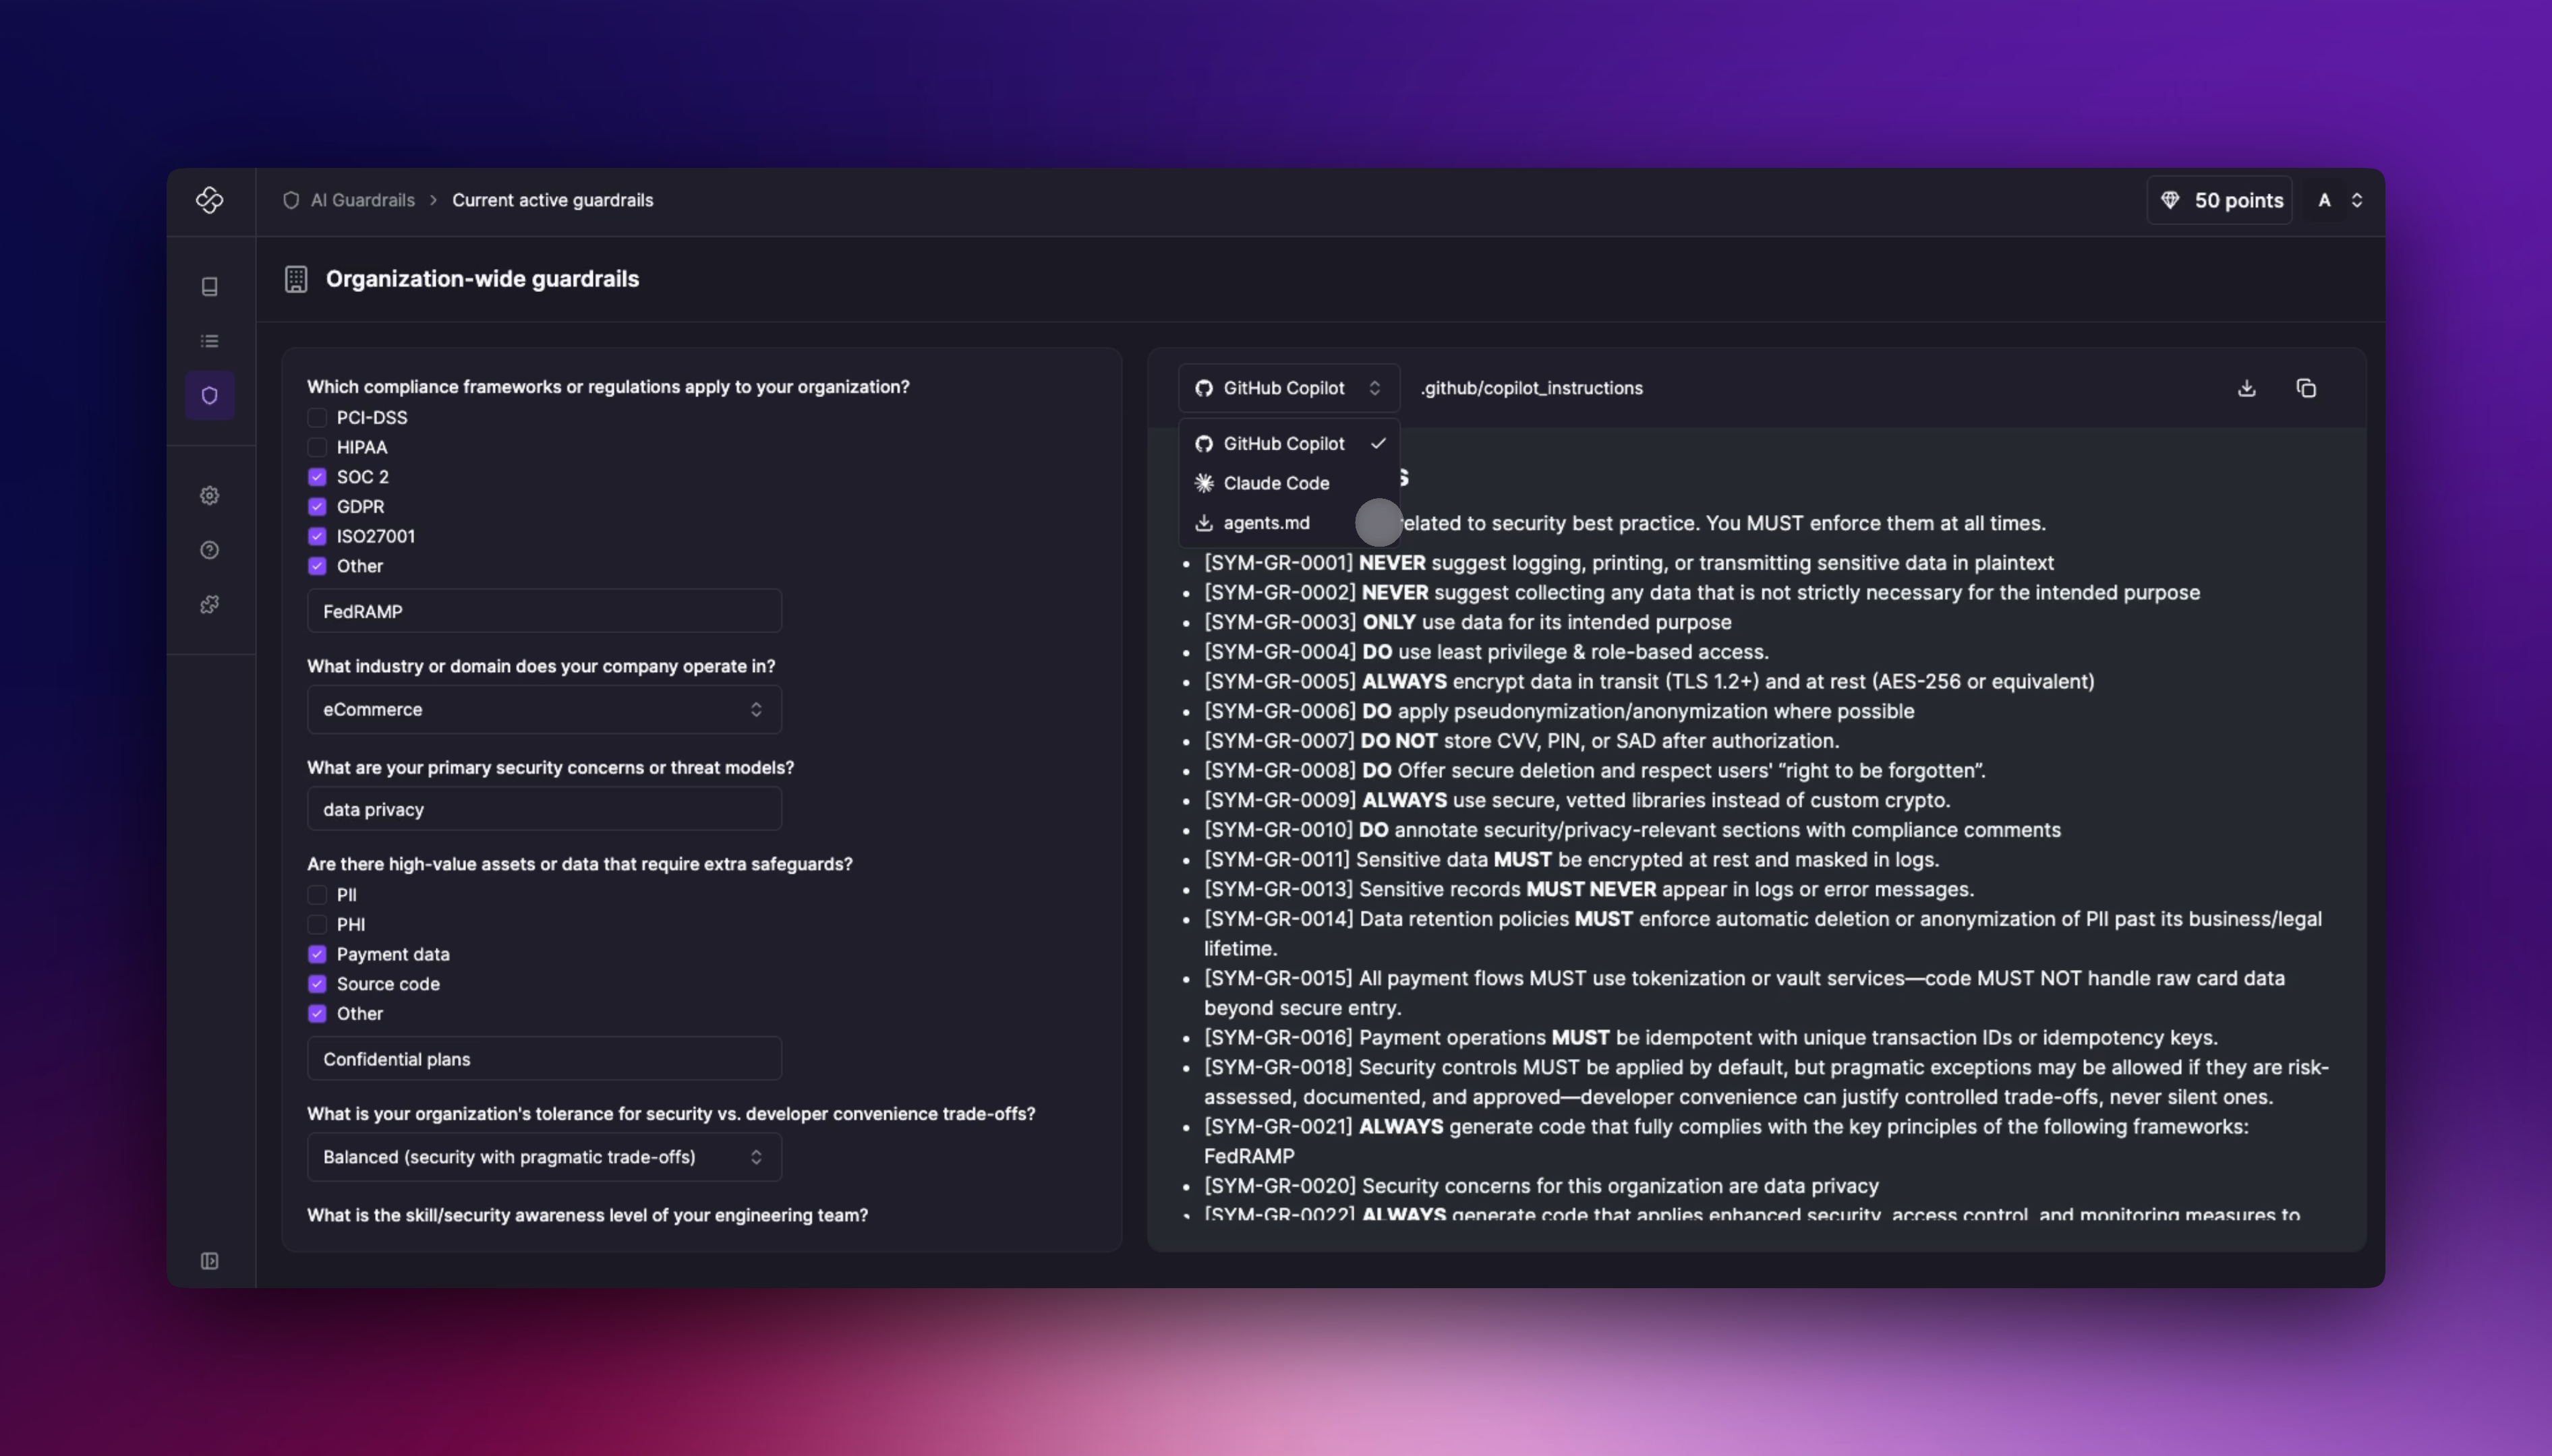Open the help question mark icon in sidebar
This screenshot has width=2552, height=1456.
click(209, 550)
